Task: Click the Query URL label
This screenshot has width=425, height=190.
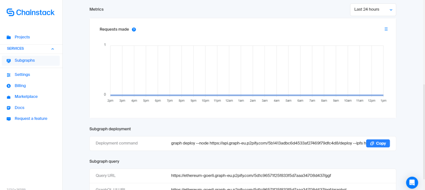Action: (x=105, y=175)
